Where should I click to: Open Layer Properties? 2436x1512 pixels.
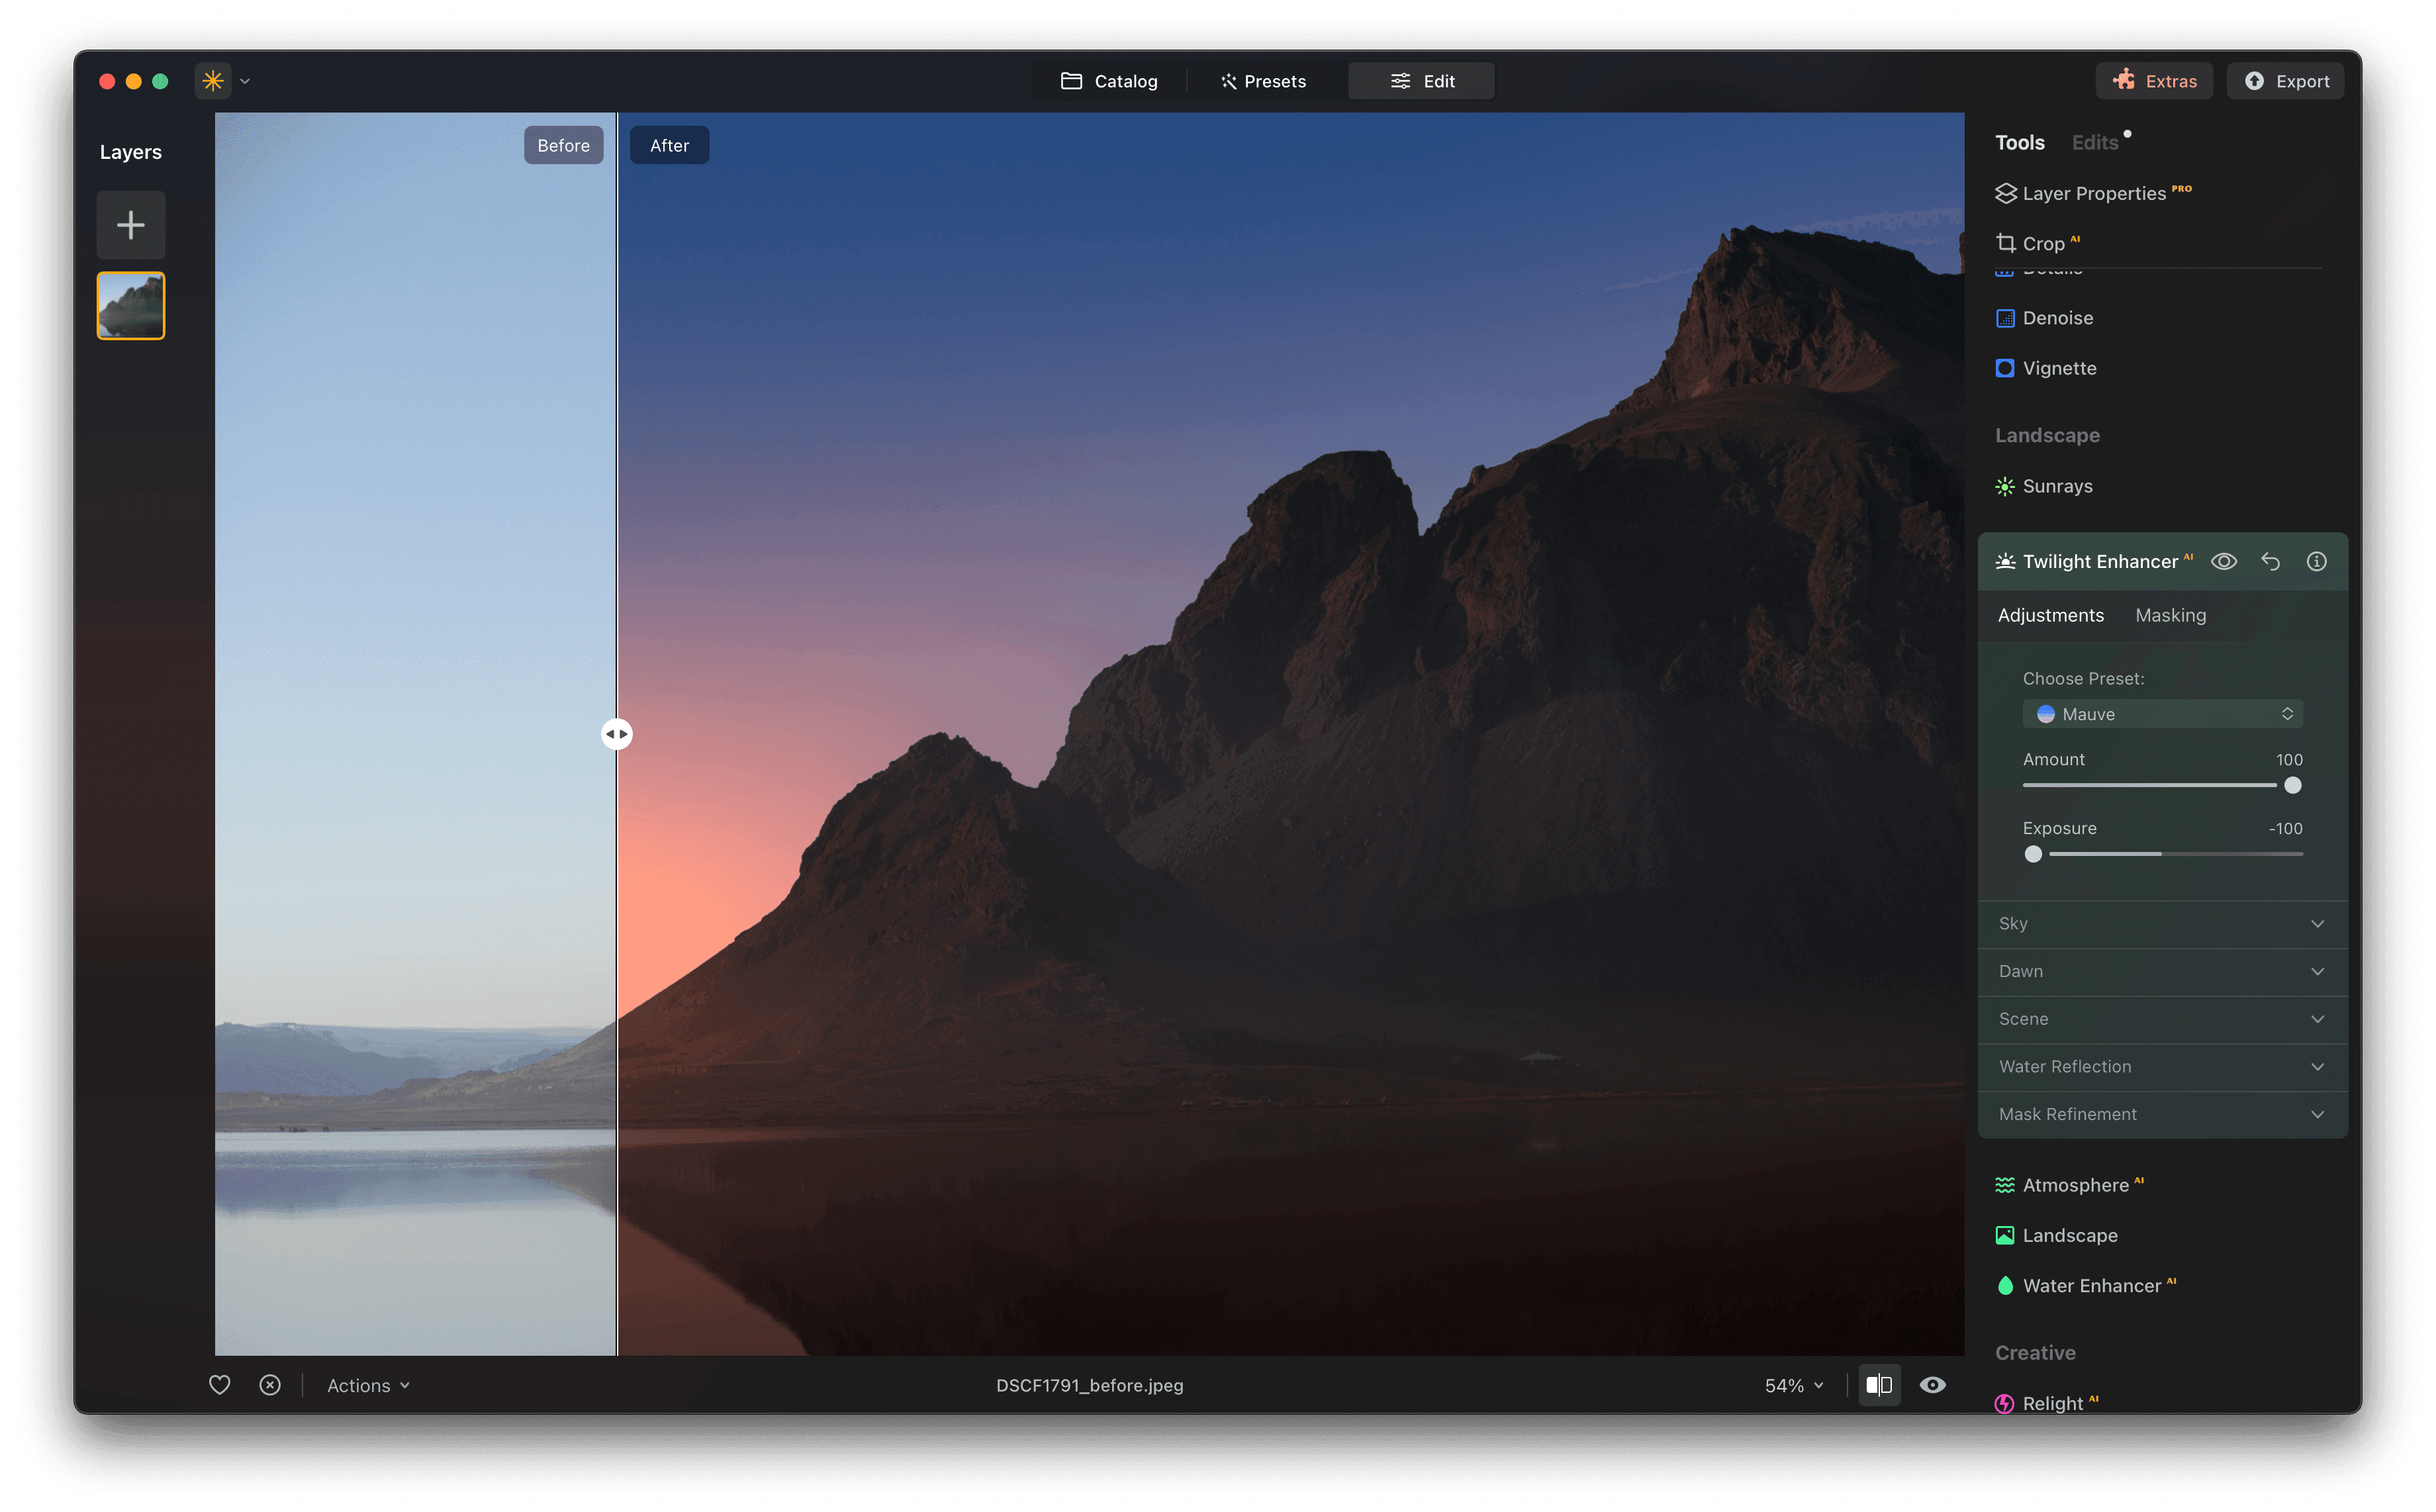point(2091,193)
